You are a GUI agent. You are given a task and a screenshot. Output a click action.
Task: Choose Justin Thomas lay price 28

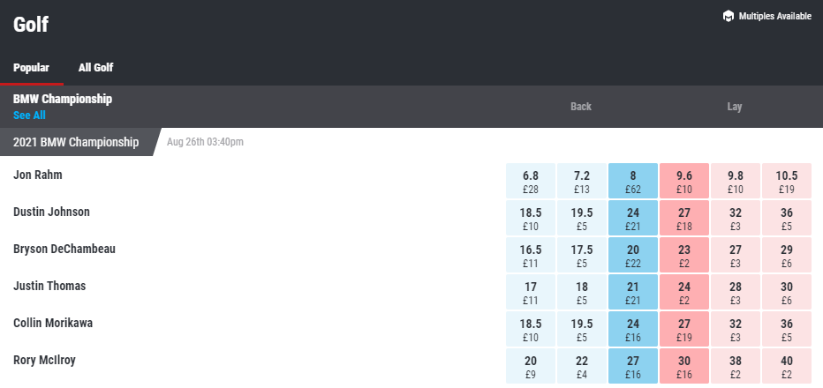[x=736, y=292]
